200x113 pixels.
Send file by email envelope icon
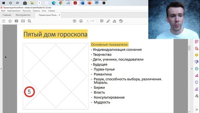[23, 21]
